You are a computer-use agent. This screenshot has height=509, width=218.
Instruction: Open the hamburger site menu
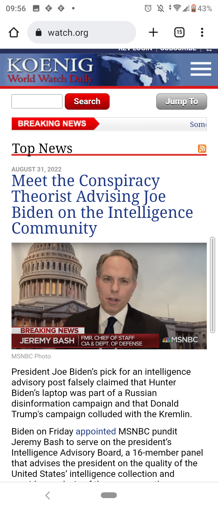point(201,69)
